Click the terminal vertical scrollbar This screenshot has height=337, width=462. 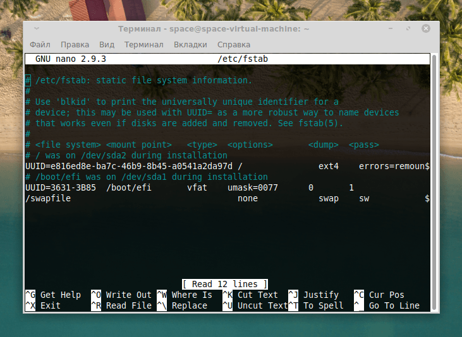(434, 182)
